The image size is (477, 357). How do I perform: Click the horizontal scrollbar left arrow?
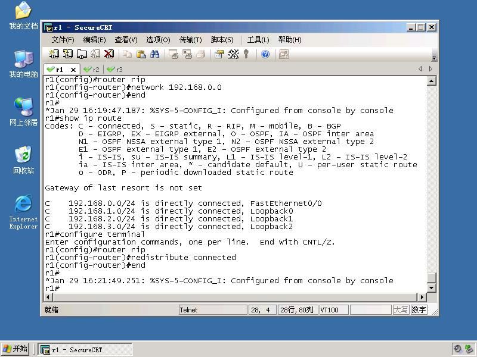(48, 297)
